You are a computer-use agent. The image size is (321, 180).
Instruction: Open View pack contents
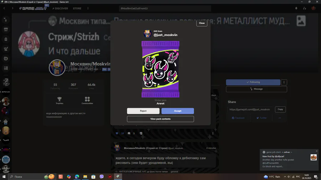point(160,119)
